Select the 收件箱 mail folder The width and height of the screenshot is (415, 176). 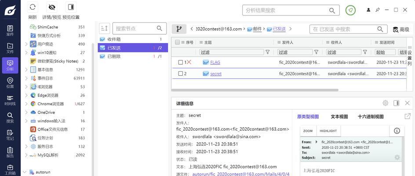click(x=133, y=39)
